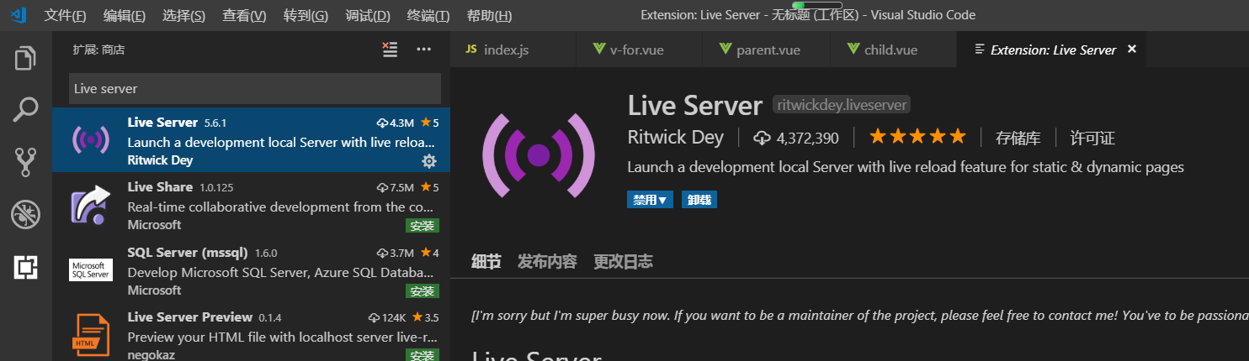The image size is (1249, 361).
Task: Click the 卸载 uninstall button
Action: coord(699,200)
